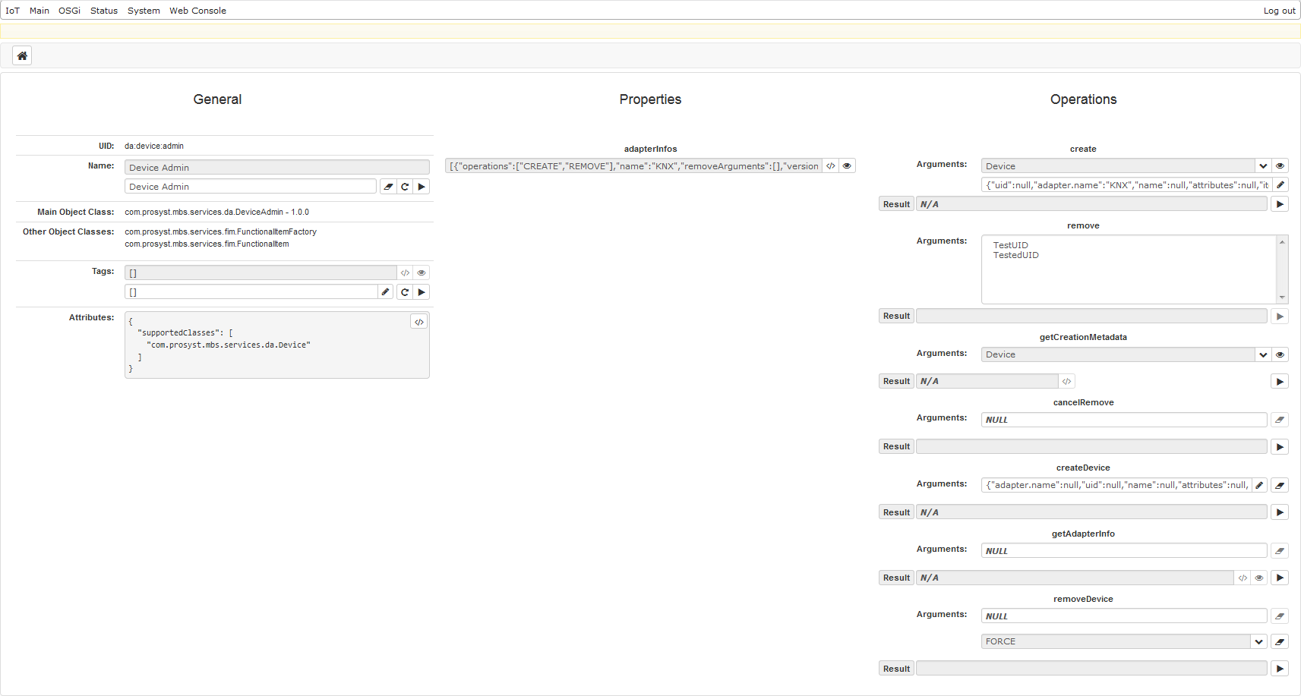Toggle the eye preview for create Device argument
Viewport: 1301px width, 696px height.
1280,165
